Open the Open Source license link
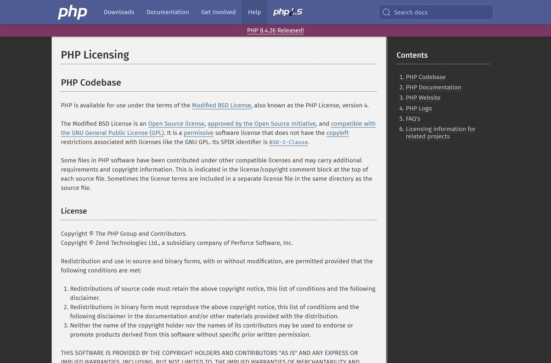This screenshot has width=551, height=363. (x=176, y=124)
